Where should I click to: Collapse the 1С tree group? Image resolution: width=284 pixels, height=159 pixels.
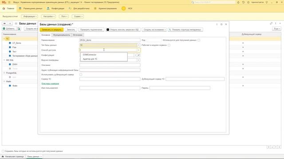pyautogui.click(x=4, y=38)
